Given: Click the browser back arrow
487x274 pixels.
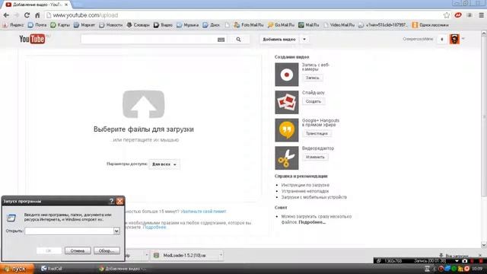Looking at the screenshot, I should pos(6,15).
